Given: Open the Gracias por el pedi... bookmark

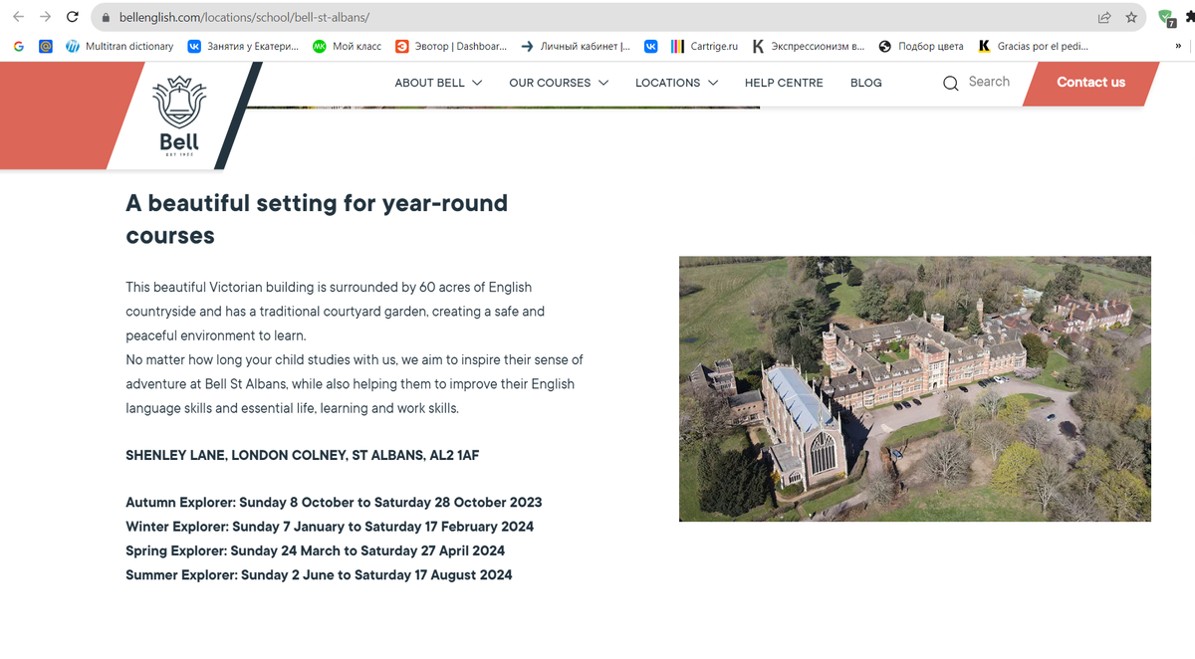Looking at the screenshot, I should click(x=1034, y=46).
